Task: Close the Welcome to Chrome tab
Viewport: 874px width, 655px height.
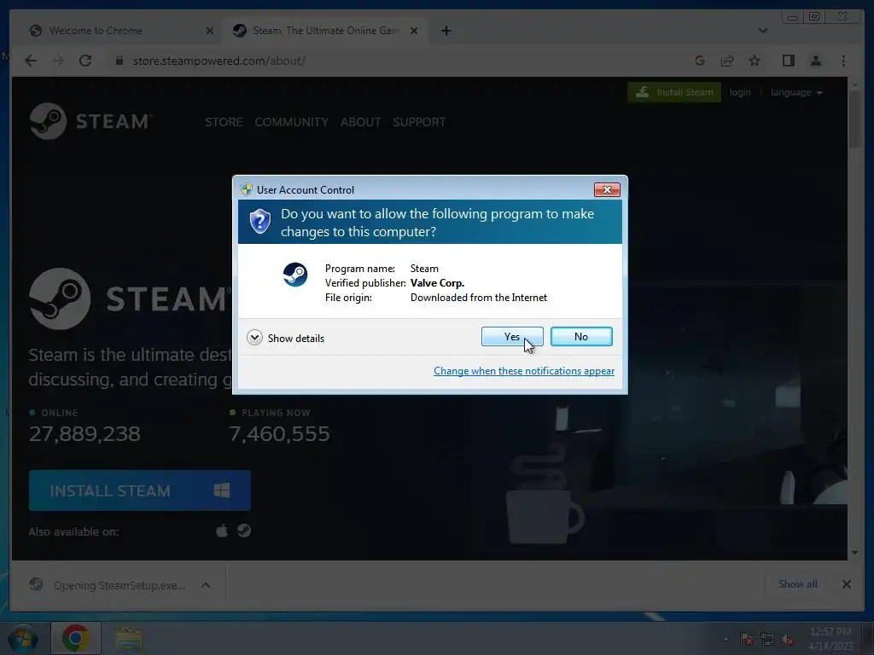Action: coord(210,31)
